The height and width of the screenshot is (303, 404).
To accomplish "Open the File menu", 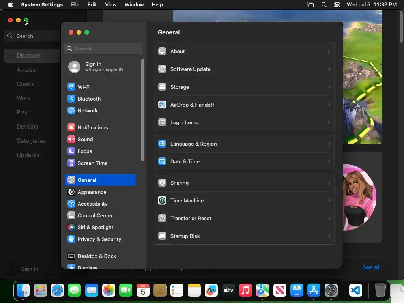I will coord(75,5).
